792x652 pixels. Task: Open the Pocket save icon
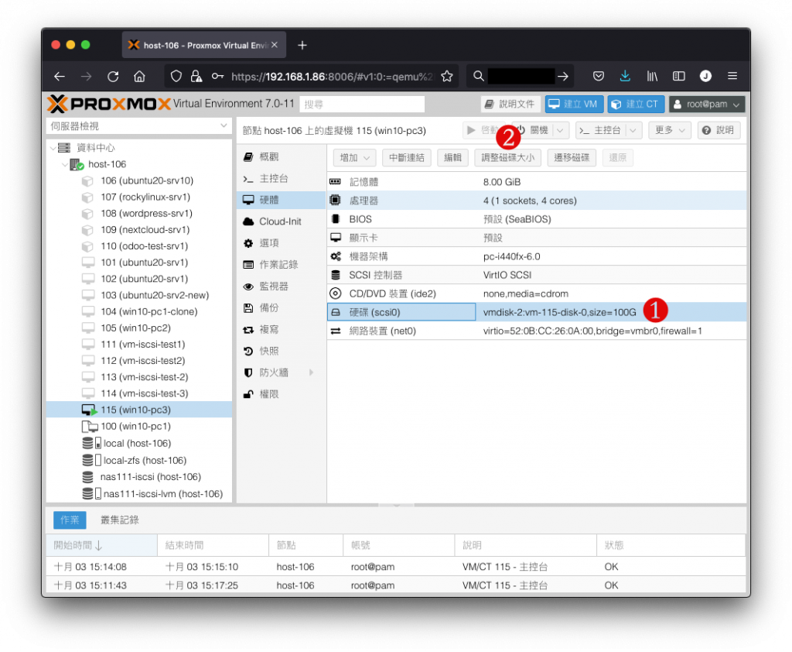click(599, 77)
